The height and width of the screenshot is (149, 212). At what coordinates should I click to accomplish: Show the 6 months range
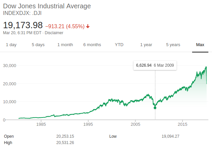92,45
